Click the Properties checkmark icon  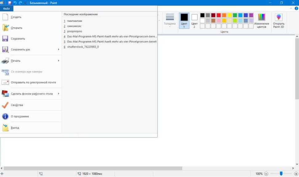click(x=5, y=105)
